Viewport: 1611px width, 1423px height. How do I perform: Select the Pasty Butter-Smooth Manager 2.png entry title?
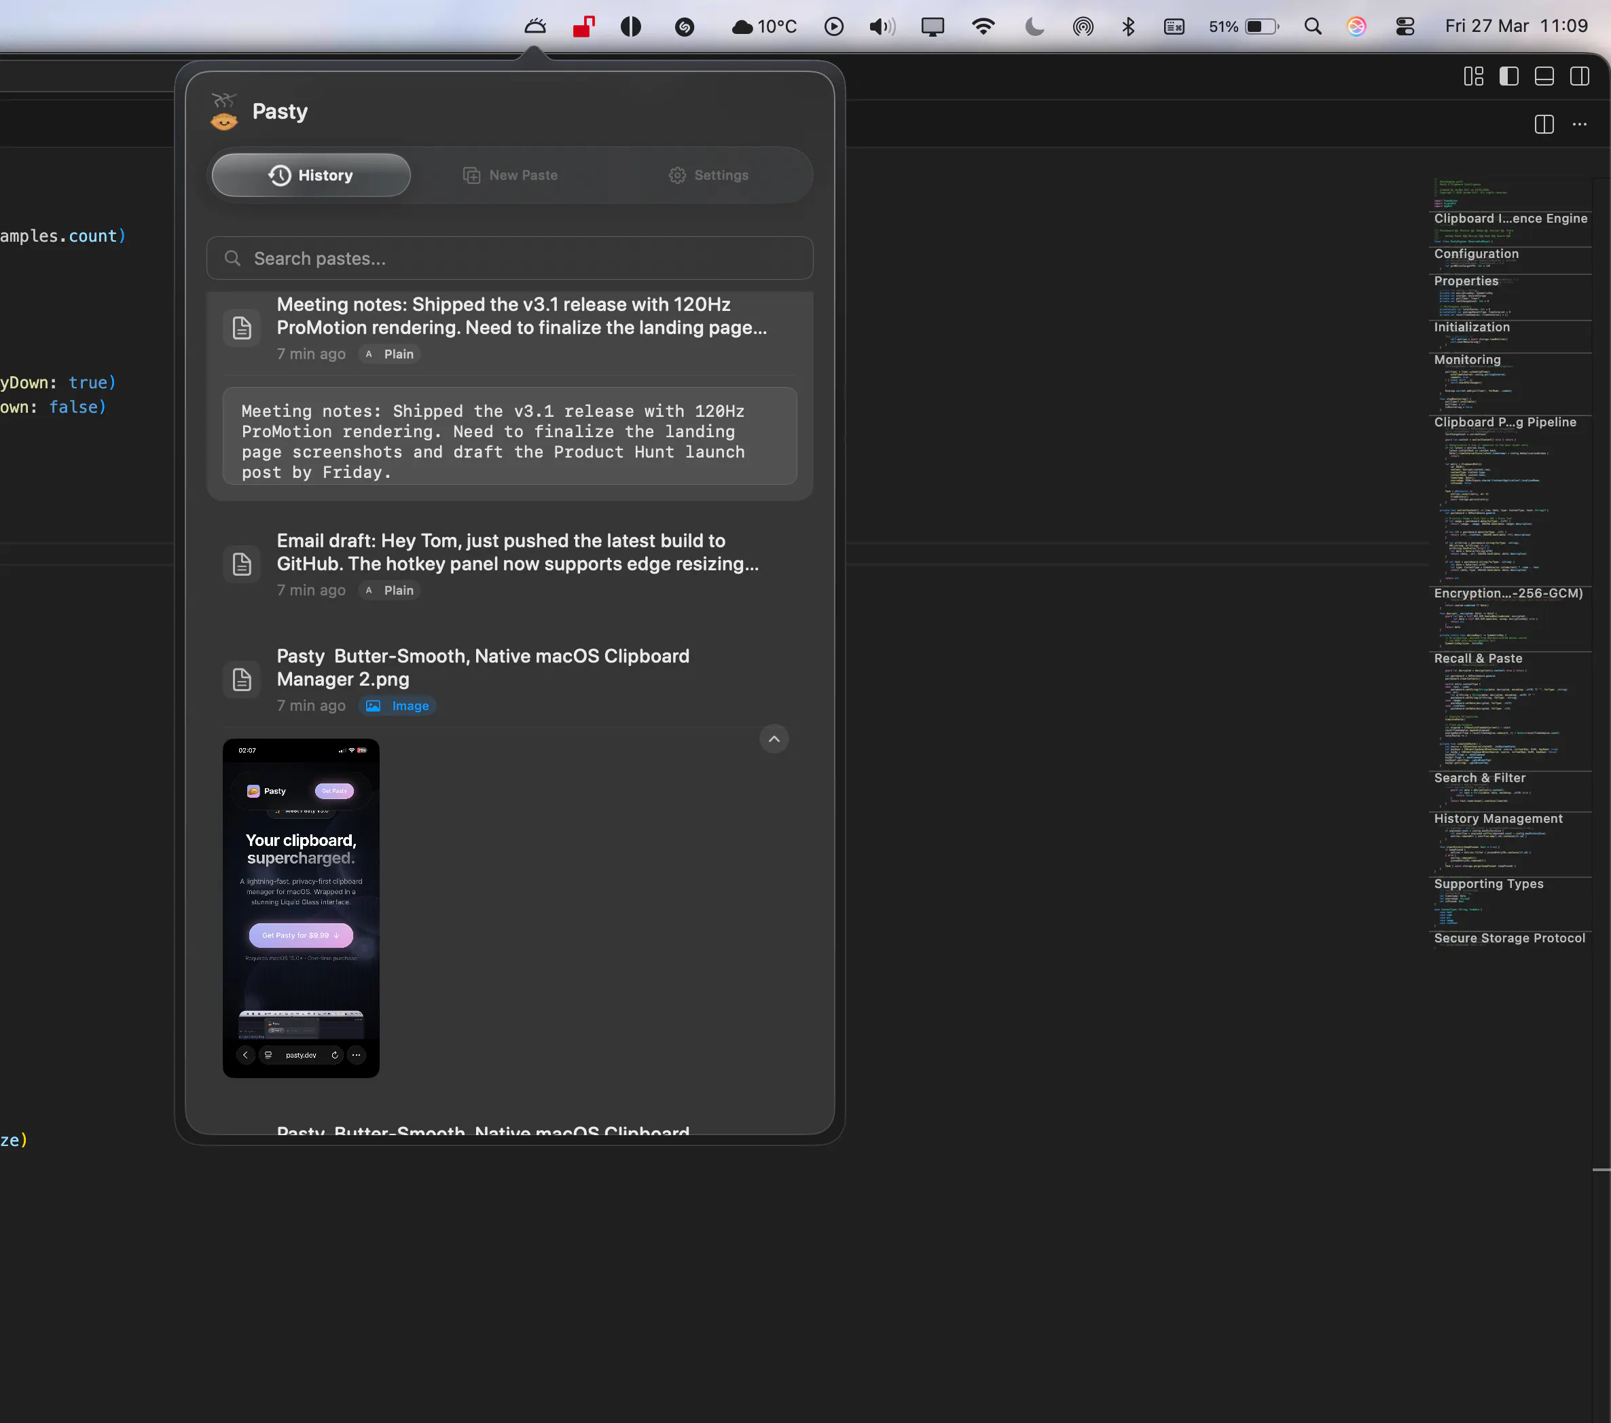(483, 668)
